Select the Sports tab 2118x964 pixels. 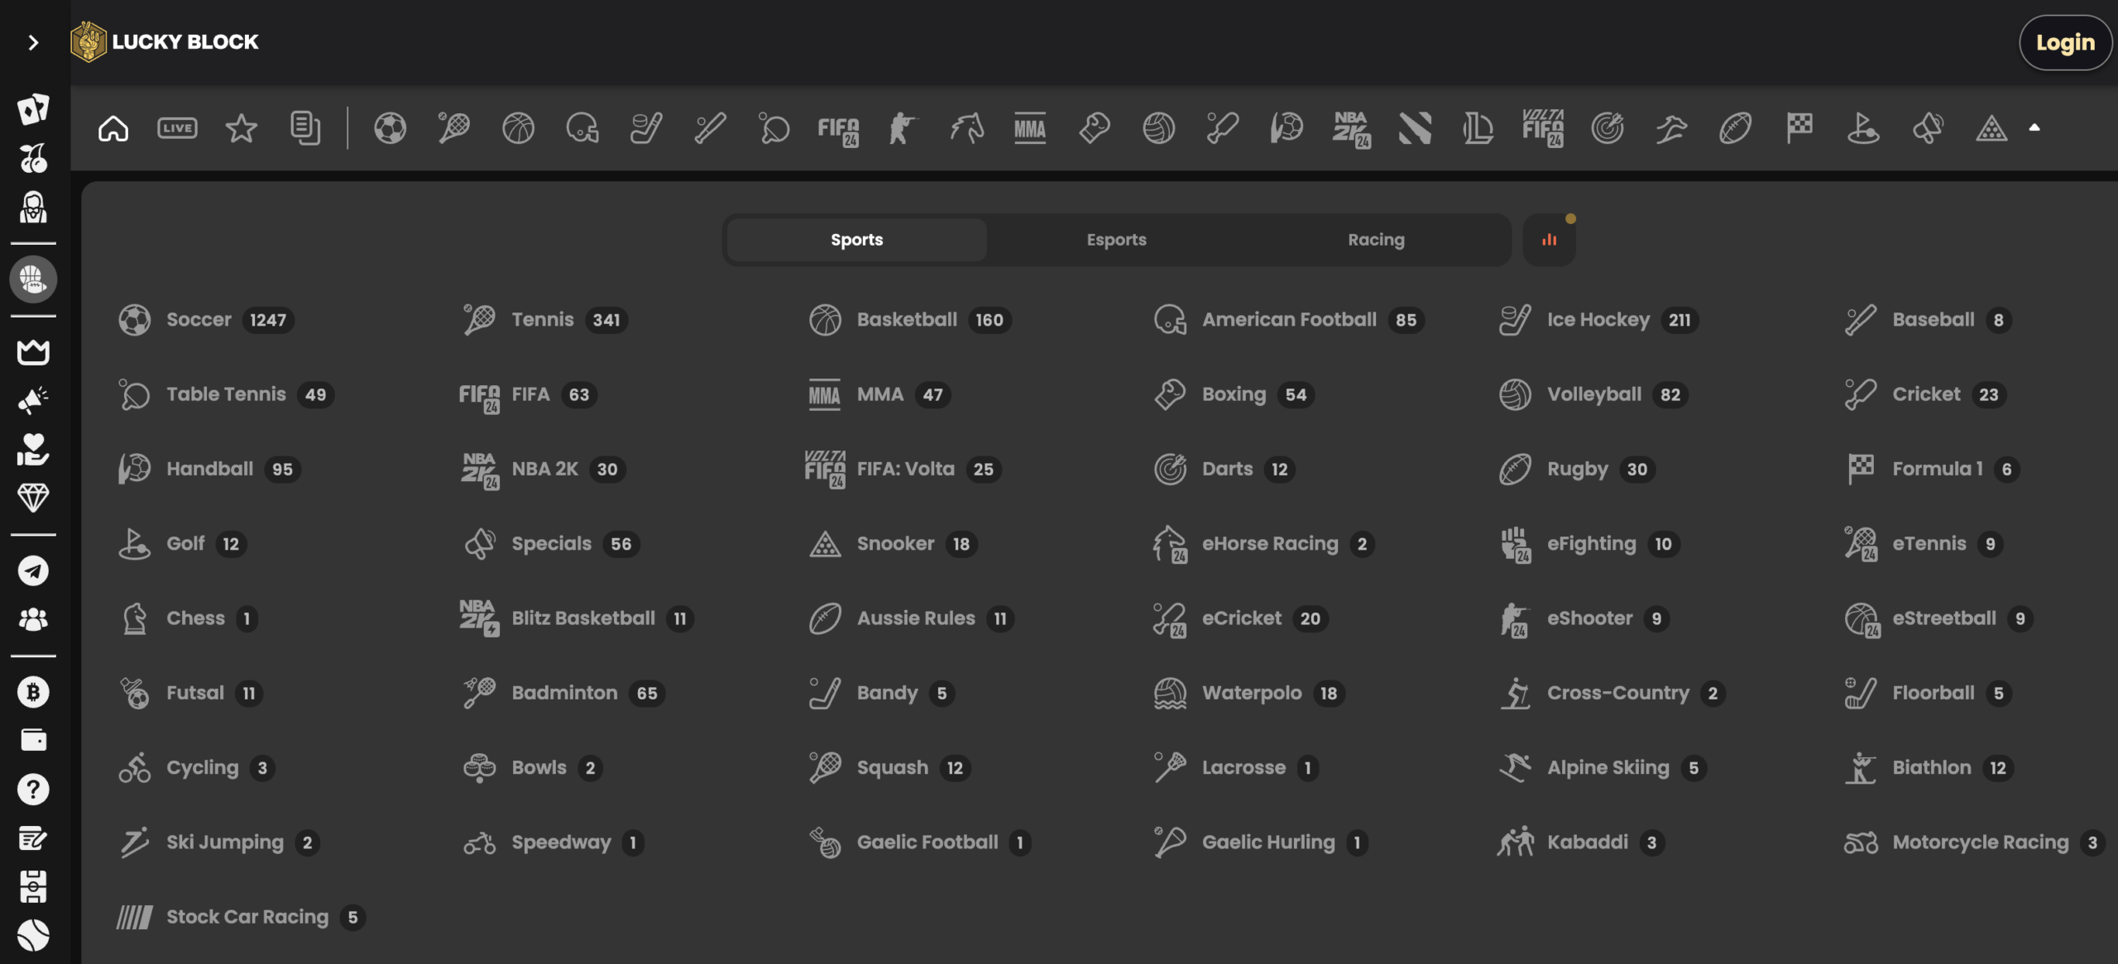point(856,239)
